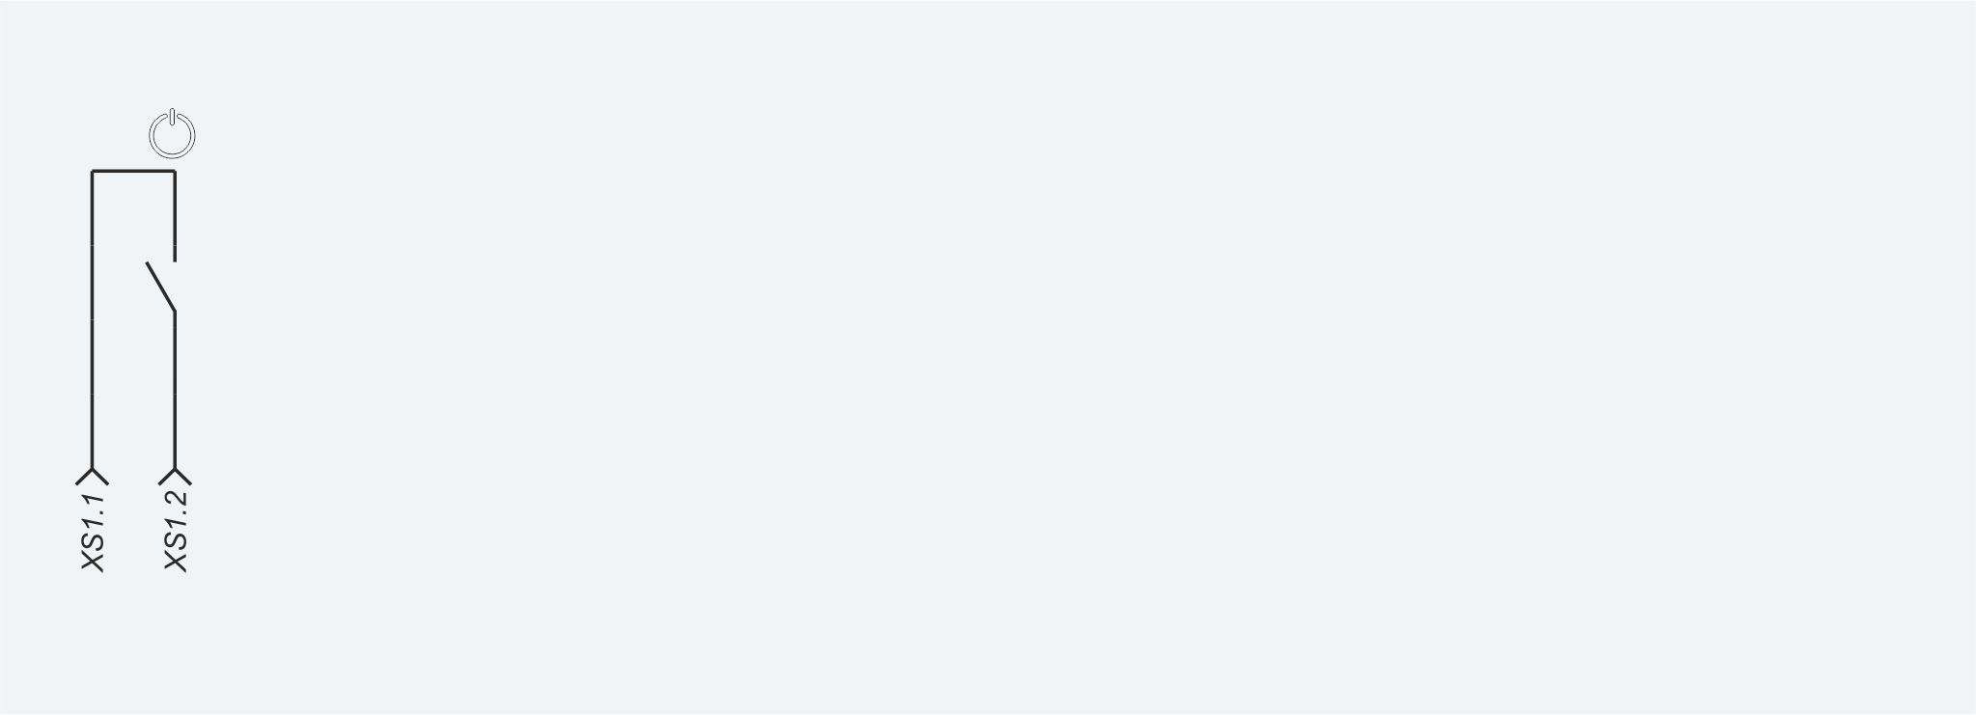This screenshot has height=715, width=1976.
Task: Click the switch's fixed upper contact end
Action: pyautogui.click(x=175, y=259)
